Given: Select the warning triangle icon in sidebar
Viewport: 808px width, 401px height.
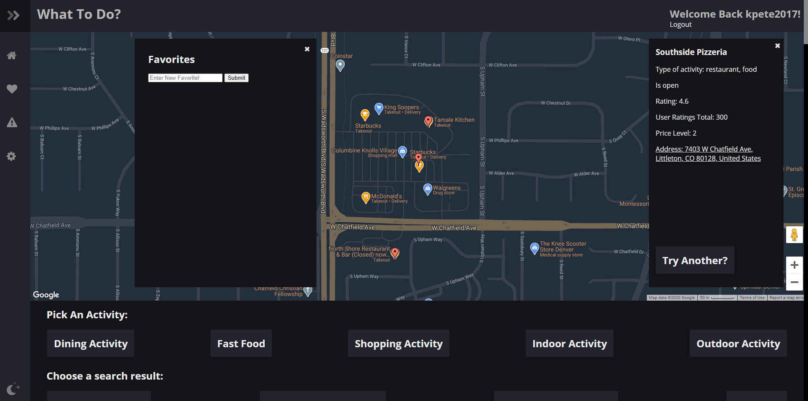Looking at the screenshot, I should point(12,123).
